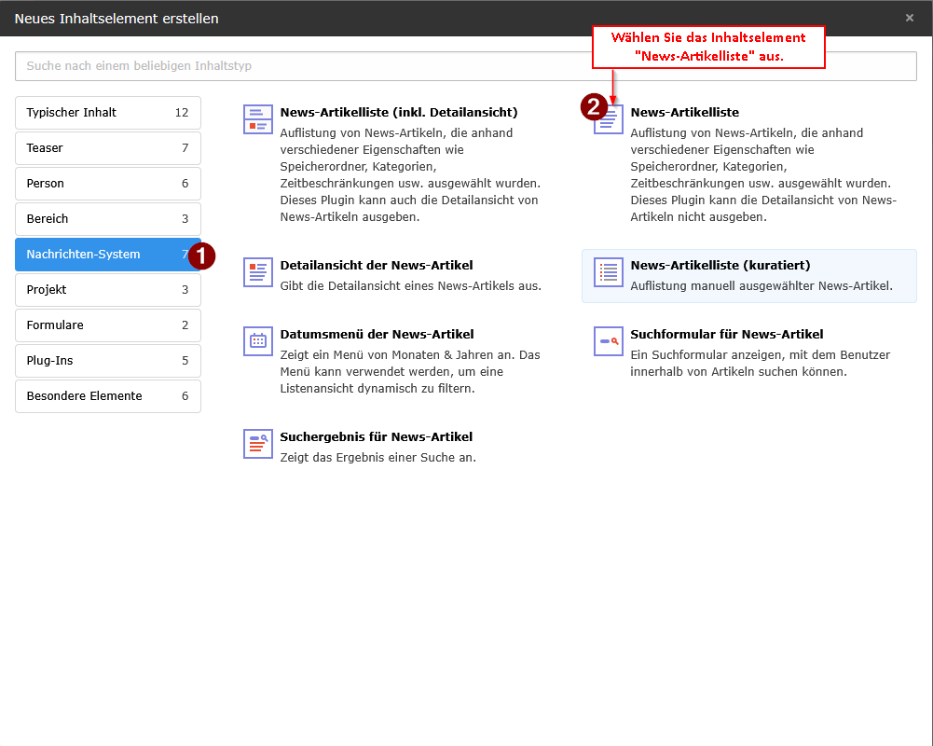Select the Suchergebnis für News-Artikel icon

coord(257,443)
